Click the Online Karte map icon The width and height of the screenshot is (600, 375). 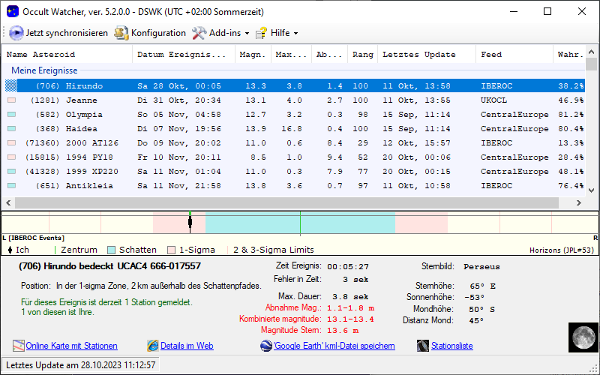[19, 346]
